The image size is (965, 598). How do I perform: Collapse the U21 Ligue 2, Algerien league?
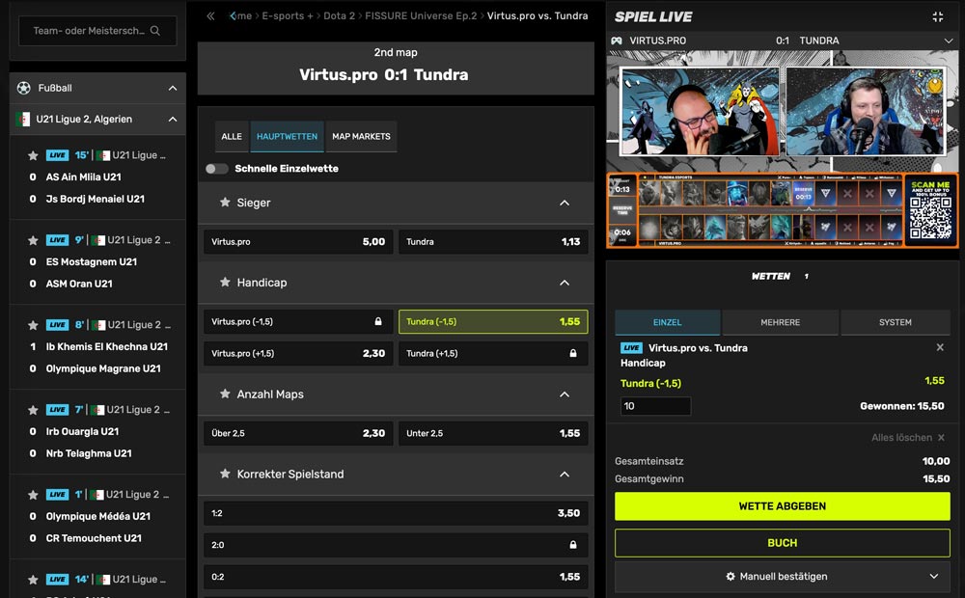click(x=173, y=120)
